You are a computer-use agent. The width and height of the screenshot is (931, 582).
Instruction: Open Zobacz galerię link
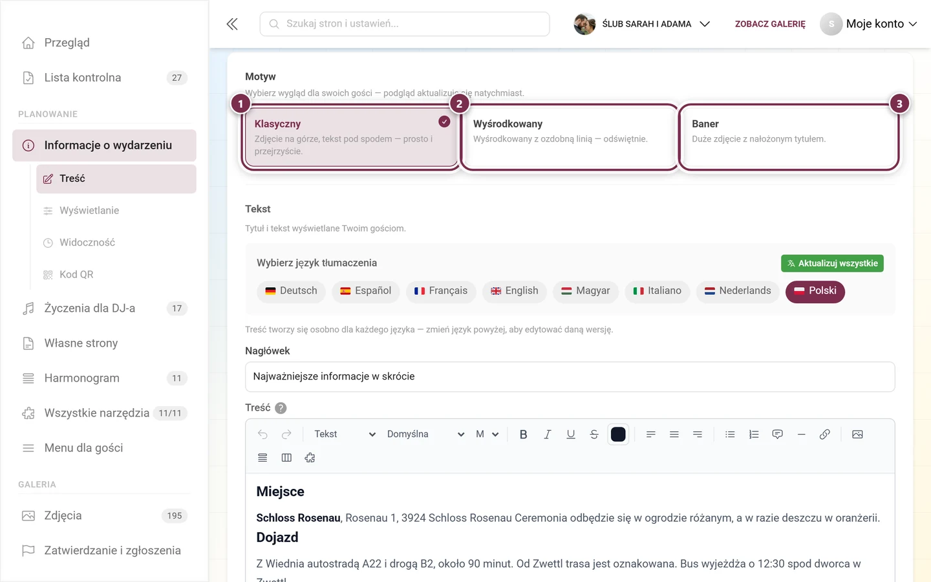tap(770, 24)
